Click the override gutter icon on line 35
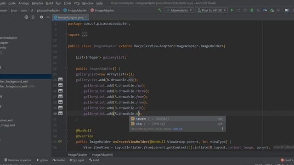The image size is (294, 165). click(x=60, y=142)
